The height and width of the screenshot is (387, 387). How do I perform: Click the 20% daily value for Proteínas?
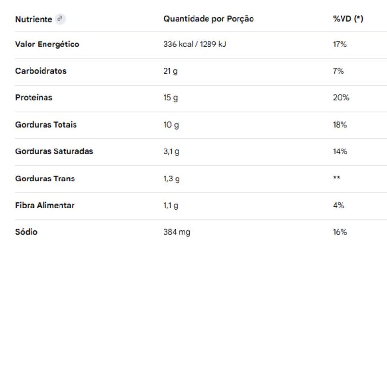coord(341,97)
